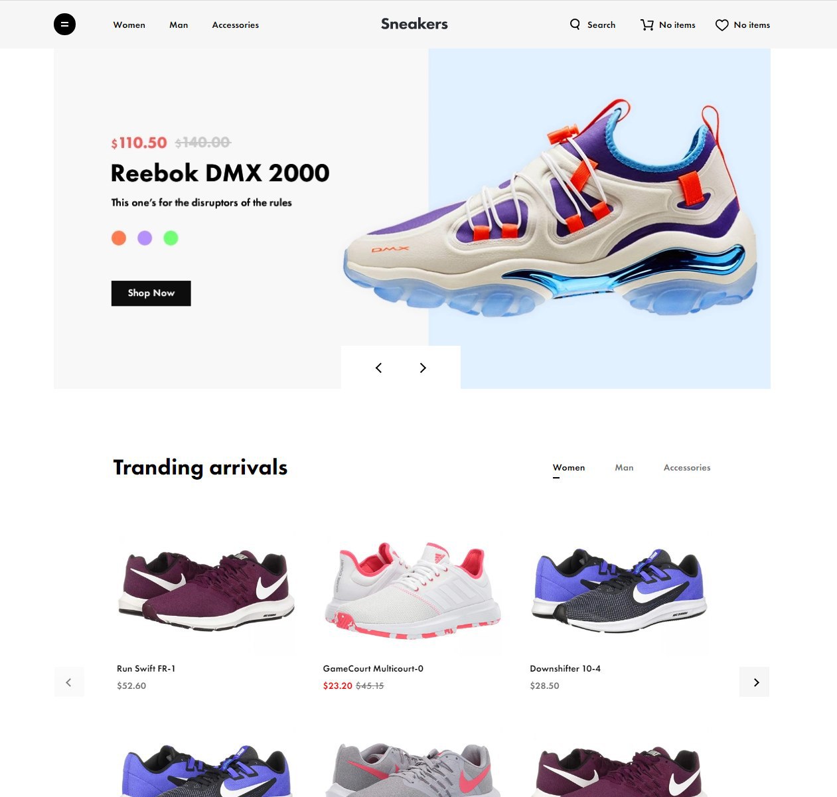The height and width of the screenshot is (797, 837).
Task: Go to previous hero slide arrow
Action: tap(378, 368)
